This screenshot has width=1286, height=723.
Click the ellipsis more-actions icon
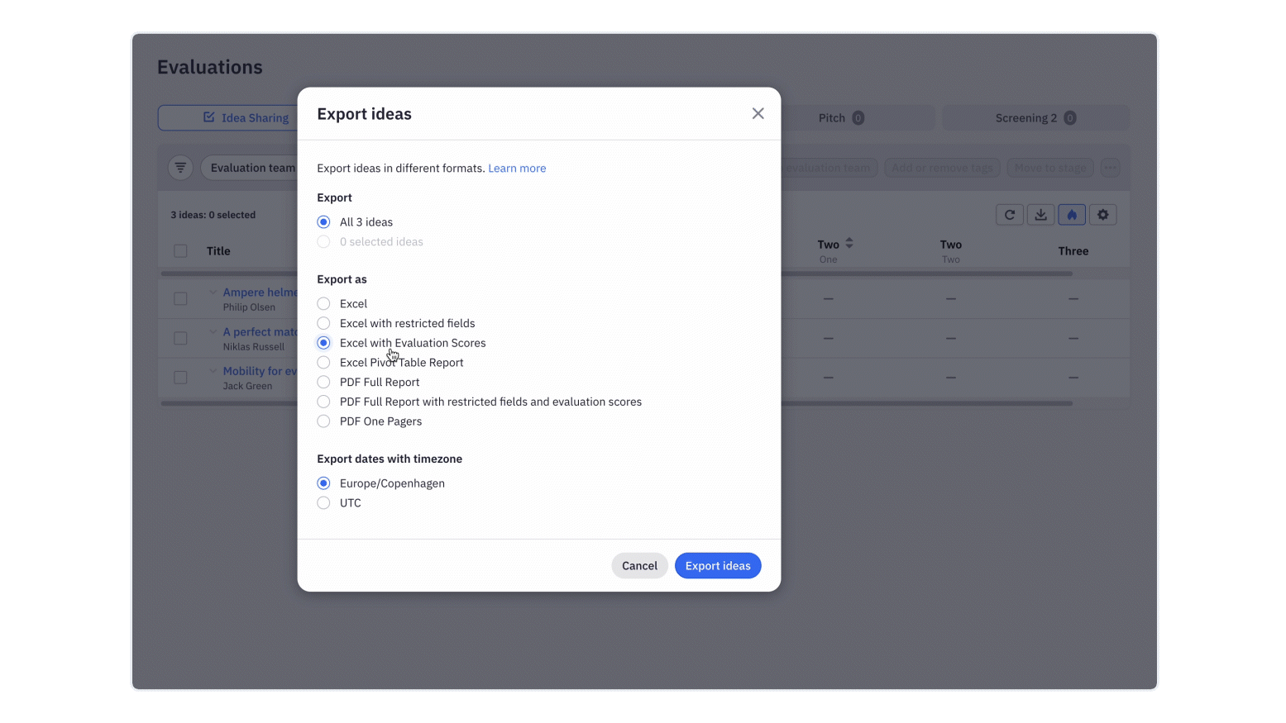(1111, 167)
